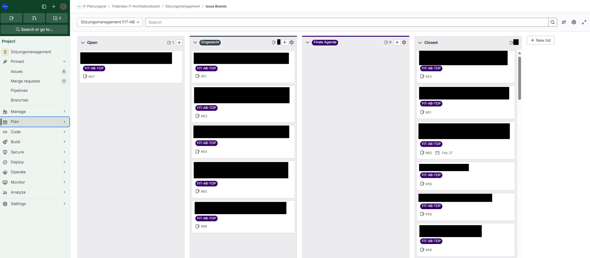This screenshot has height=258, width=590.
Task: Add new issue to Open list
Action: (179, 43)
